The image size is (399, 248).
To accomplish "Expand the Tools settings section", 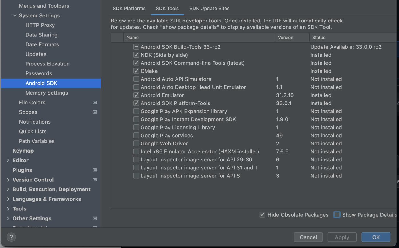I will point(8,209).
